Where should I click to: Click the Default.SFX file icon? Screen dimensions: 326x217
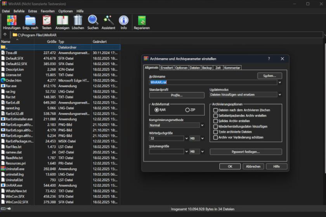coord(3,58)
